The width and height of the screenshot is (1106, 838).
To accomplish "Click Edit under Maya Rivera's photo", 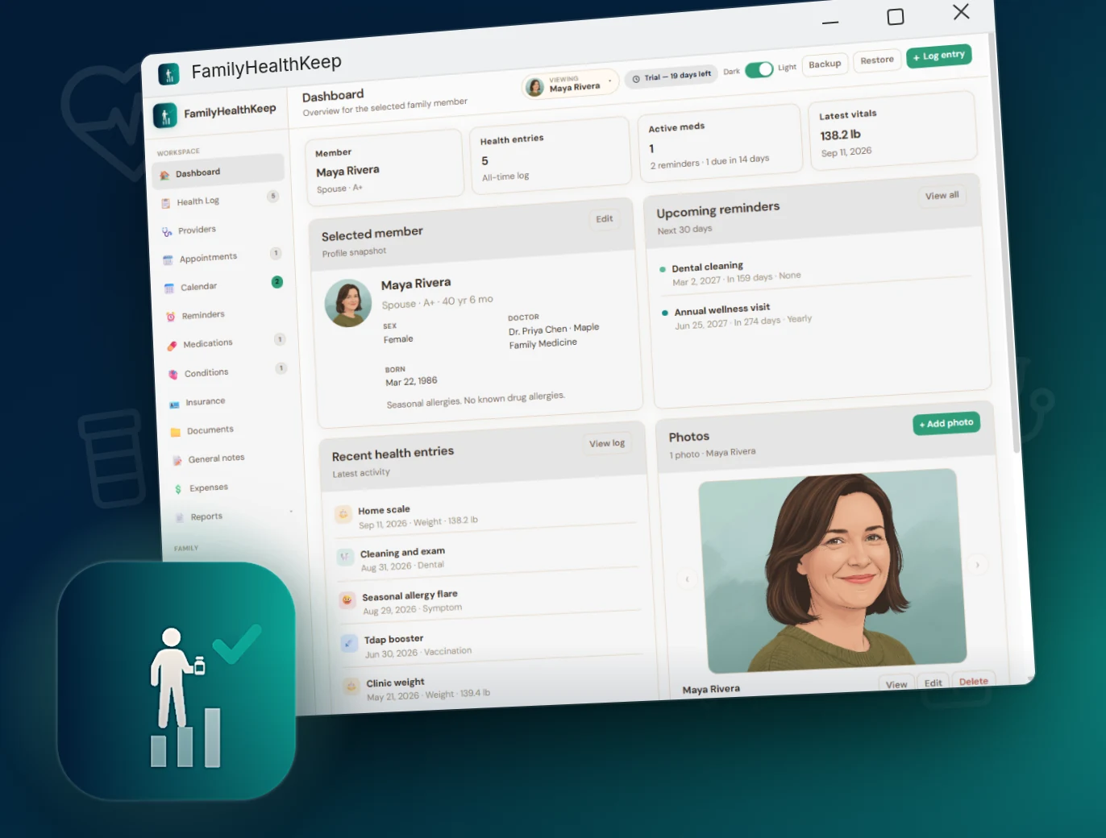I will (x=933, y=682).
